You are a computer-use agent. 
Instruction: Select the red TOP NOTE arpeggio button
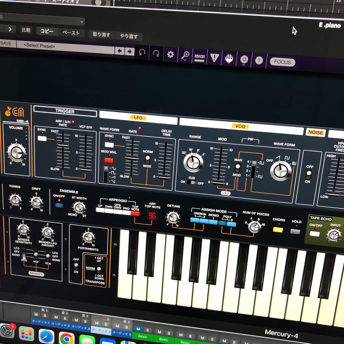[x=135, y=213]
